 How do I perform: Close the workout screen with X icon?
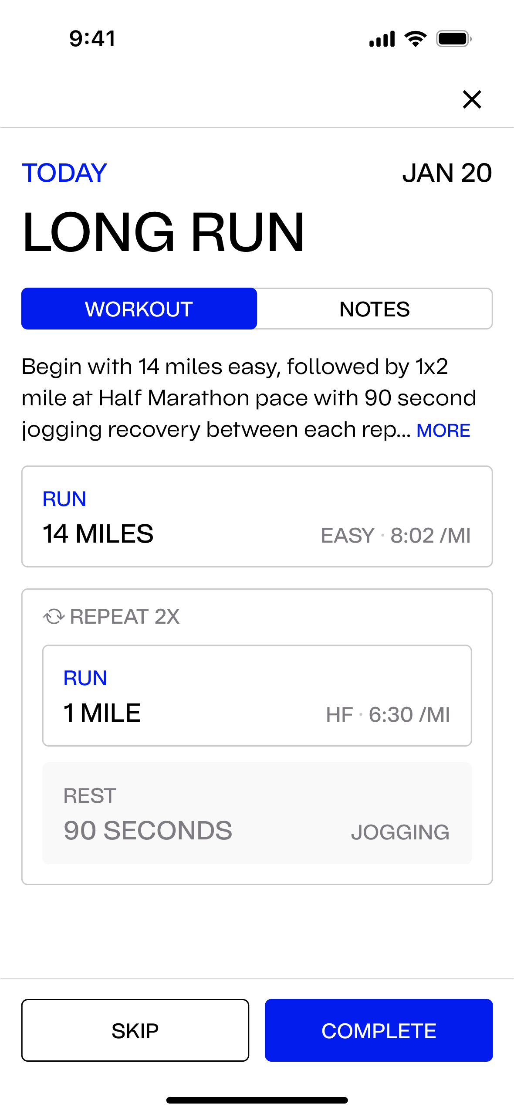coord(472,99)
